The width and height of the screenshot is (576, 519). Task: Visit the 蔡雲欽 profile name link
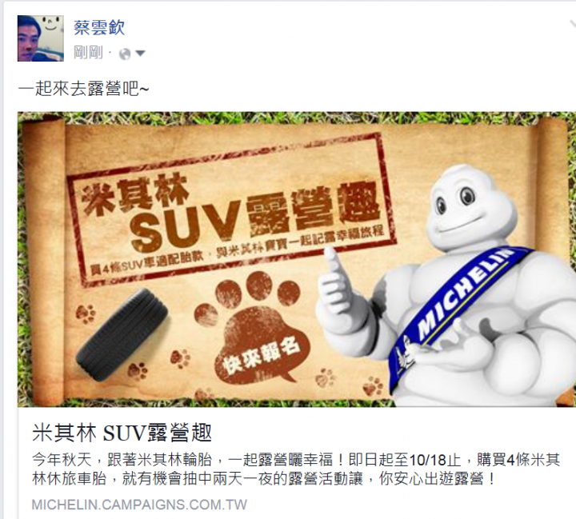[99, 27]
